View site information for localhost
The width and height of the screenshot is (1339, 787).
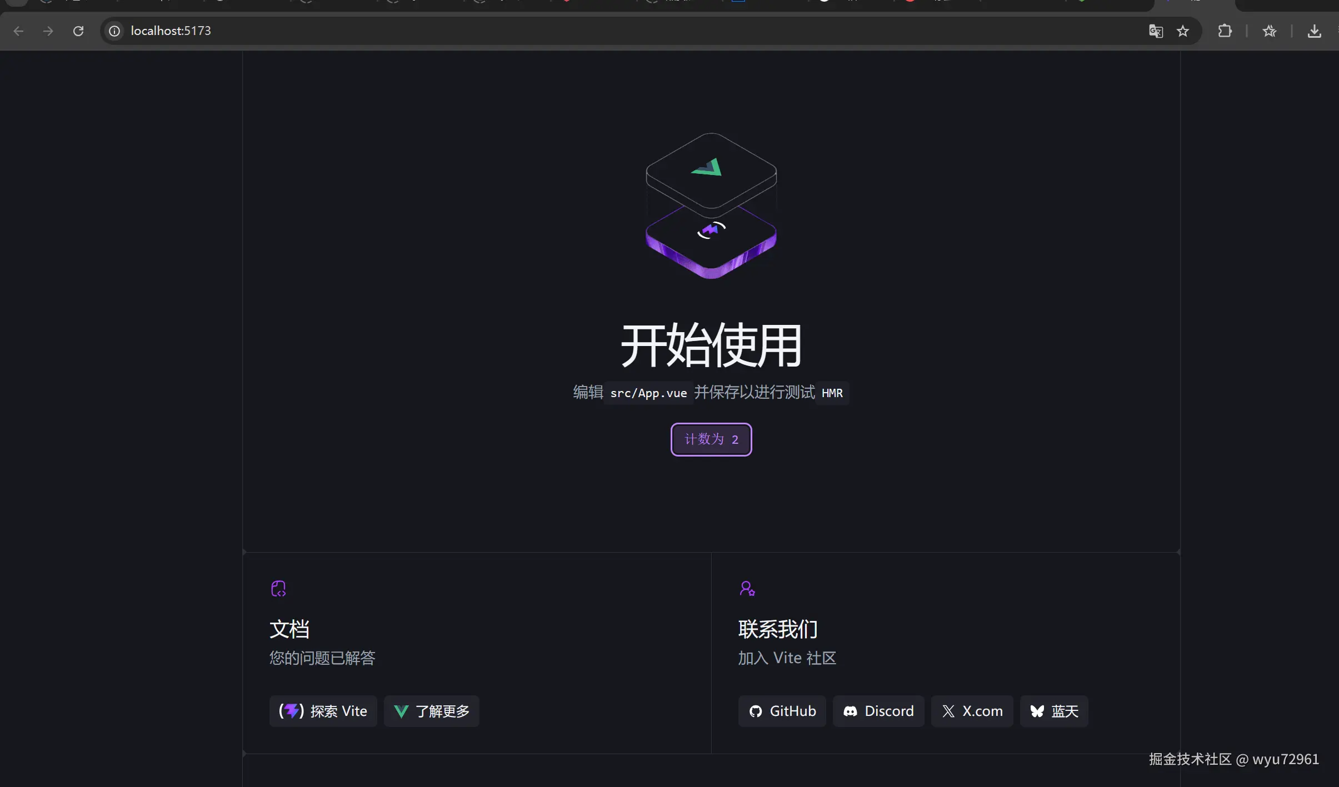(x=114, y=31)
